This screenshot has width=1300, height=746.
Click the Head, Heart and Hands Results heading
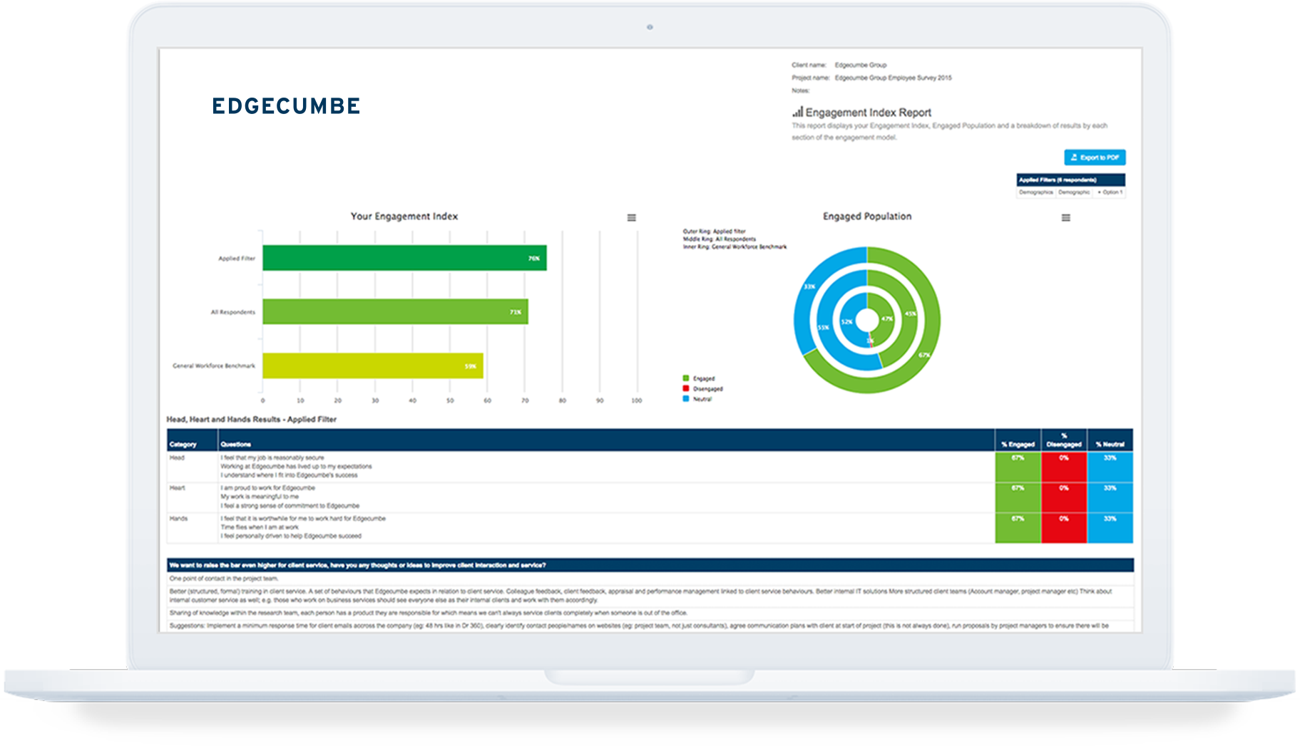coord(251,420)
